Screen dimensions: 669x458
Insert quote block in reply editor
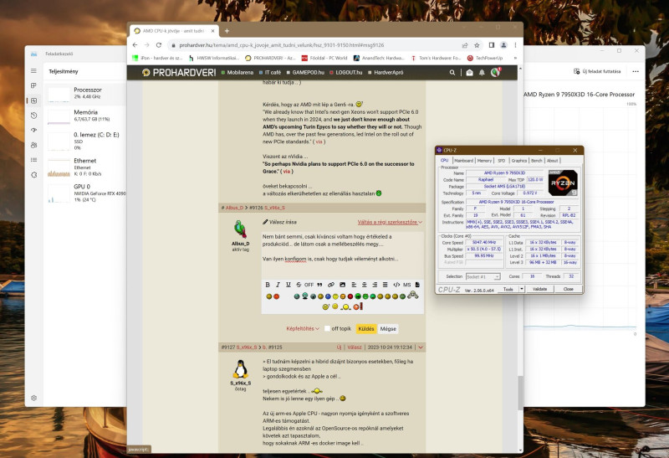click(x=319, y=285)
